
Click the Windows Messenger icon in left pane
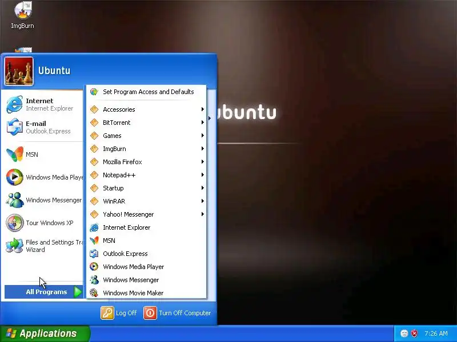pyautogui.click(x=15, y=200)
